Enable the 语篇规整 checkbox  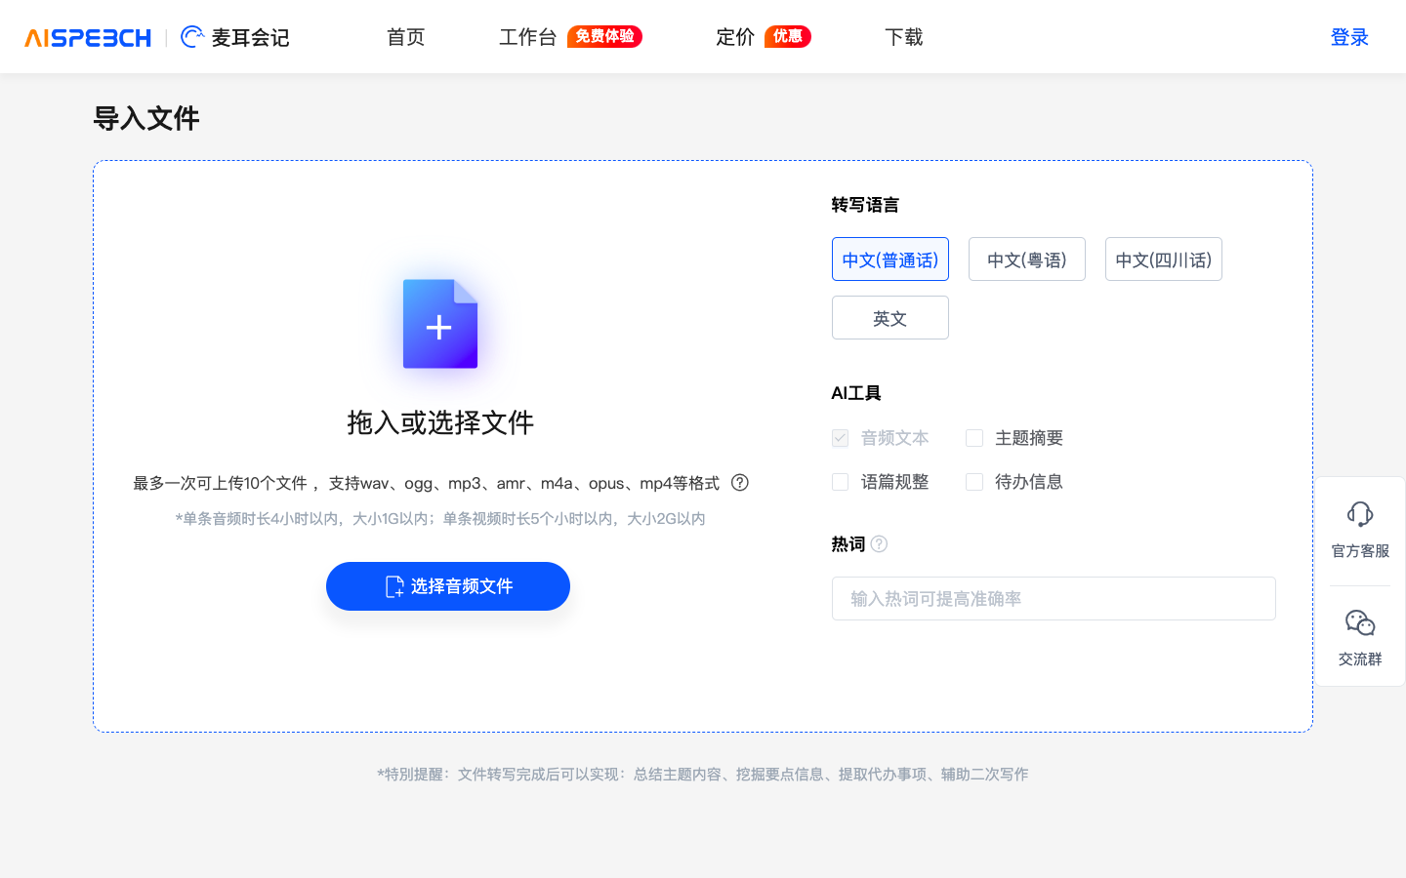pos(840,481)
